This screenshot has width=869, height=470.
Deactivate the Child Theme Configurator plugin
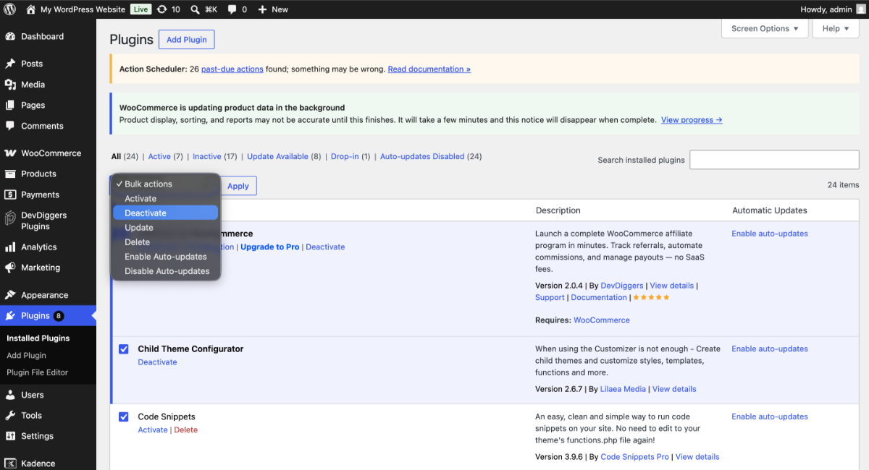click(x=157, y=362)
